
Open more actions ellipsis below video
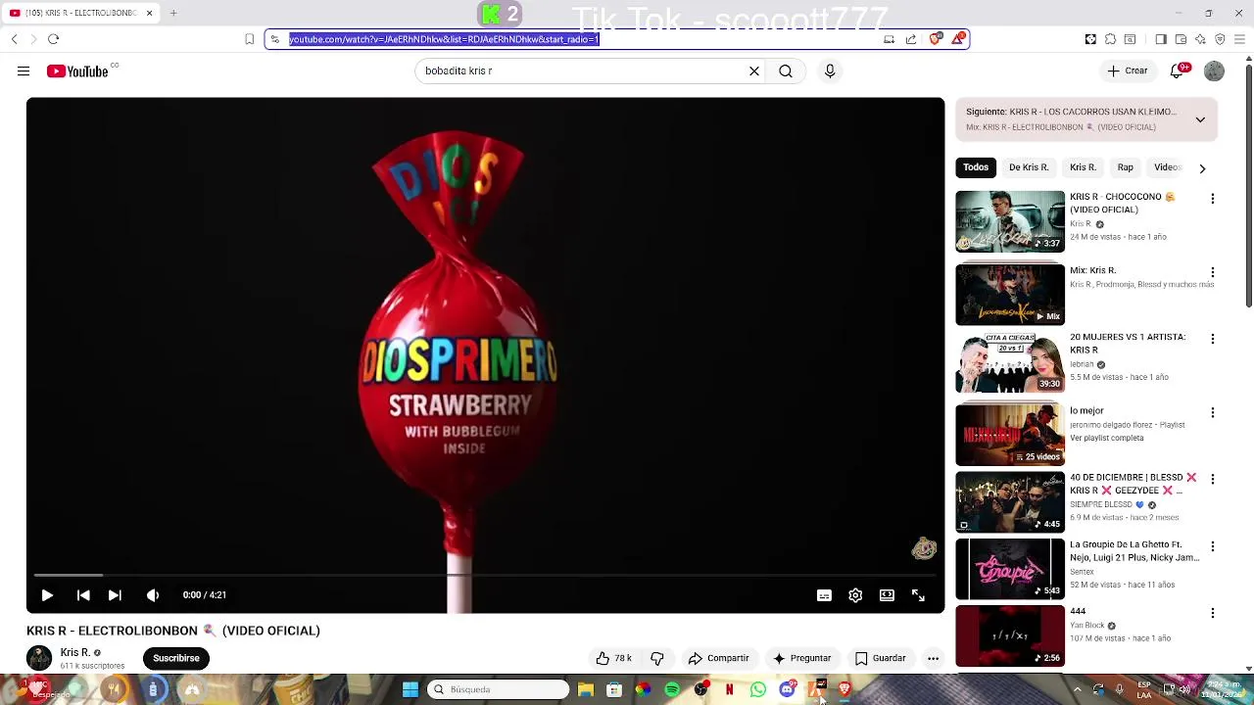tap(933, 658)
